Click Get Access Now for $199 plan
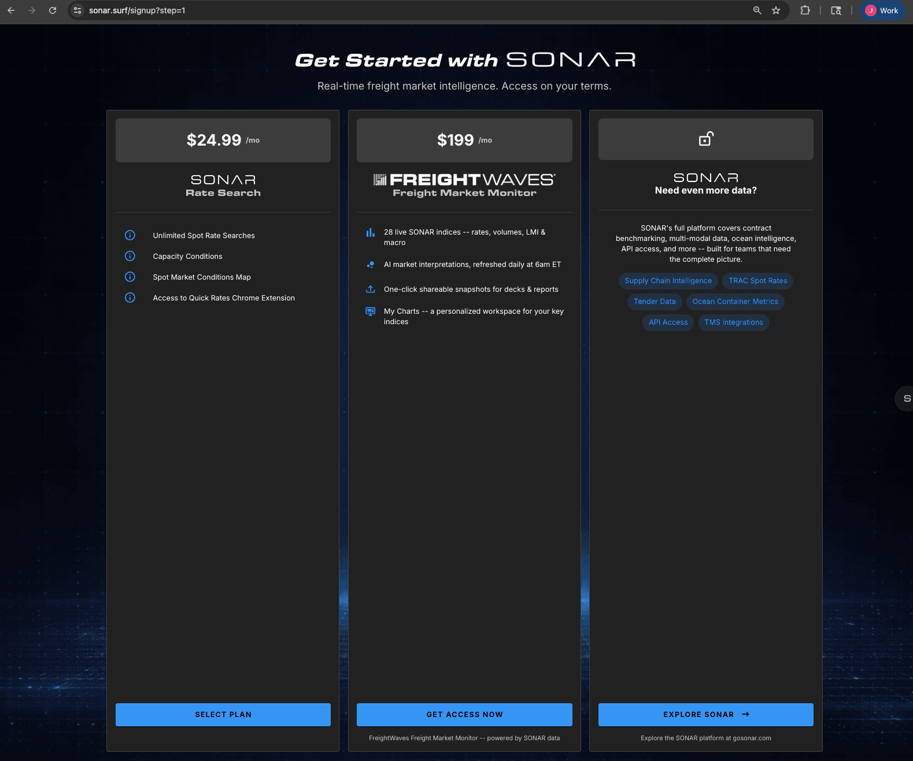913x761 pixels. (x=464, y=715)
